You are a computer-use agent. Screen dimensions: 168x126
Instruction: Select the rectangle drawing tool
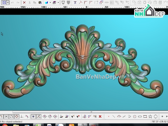pyautogui.click(x=145, y=116)
